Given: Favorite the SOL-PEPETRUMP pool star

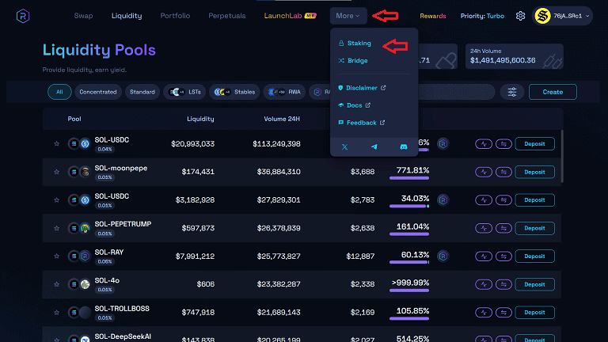Looking at the screenshot, I should [x=57, y=228].
